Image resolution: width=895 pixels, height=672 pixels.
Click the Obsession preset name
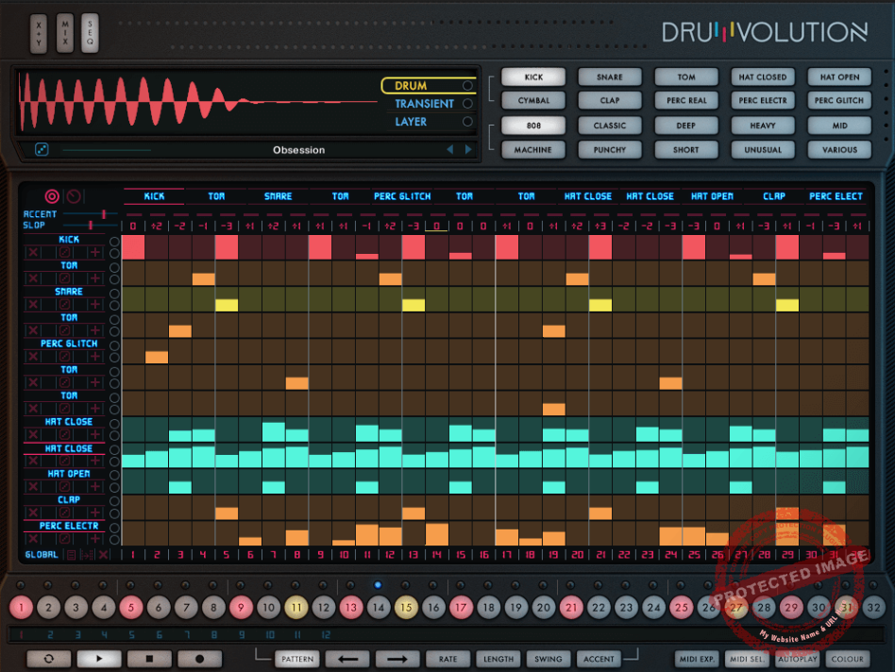pyautogui.click(x=298, y=150)
